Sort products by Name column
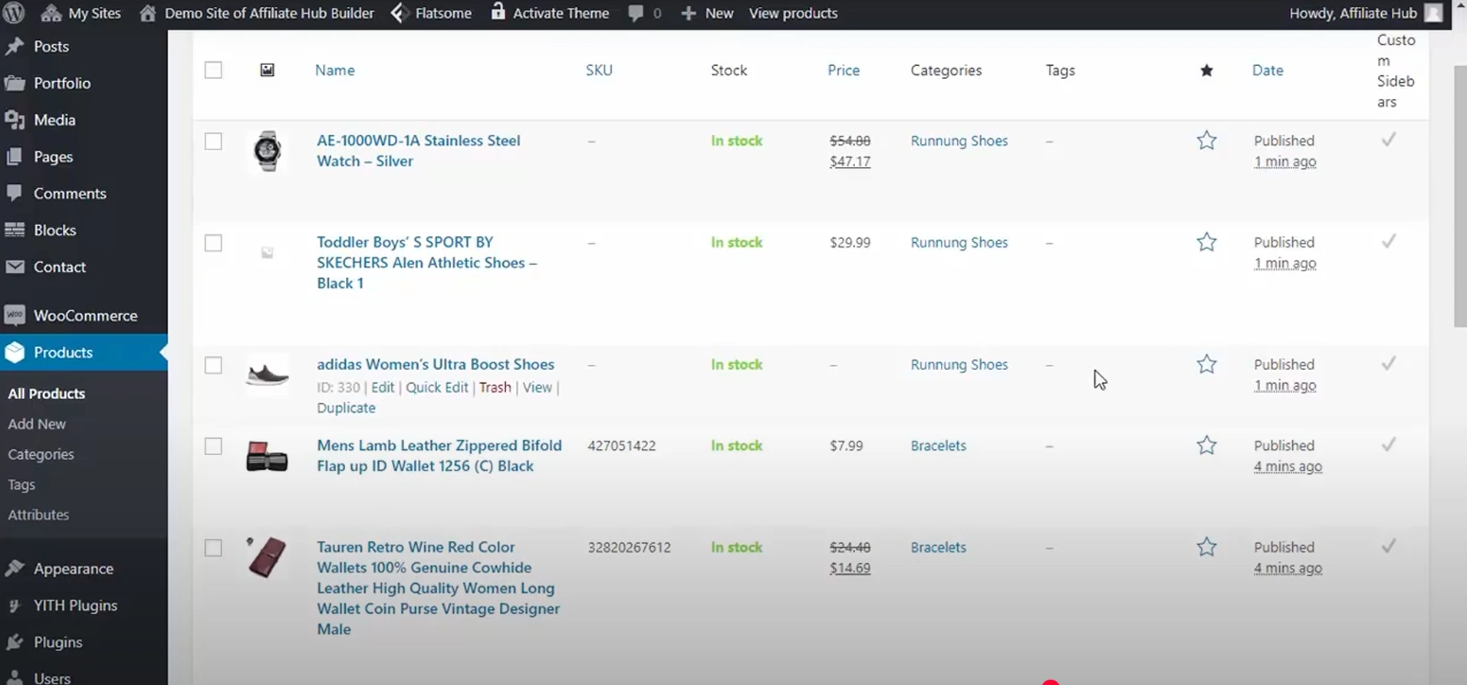This screenshot has width=1467, height=685. 335,70
